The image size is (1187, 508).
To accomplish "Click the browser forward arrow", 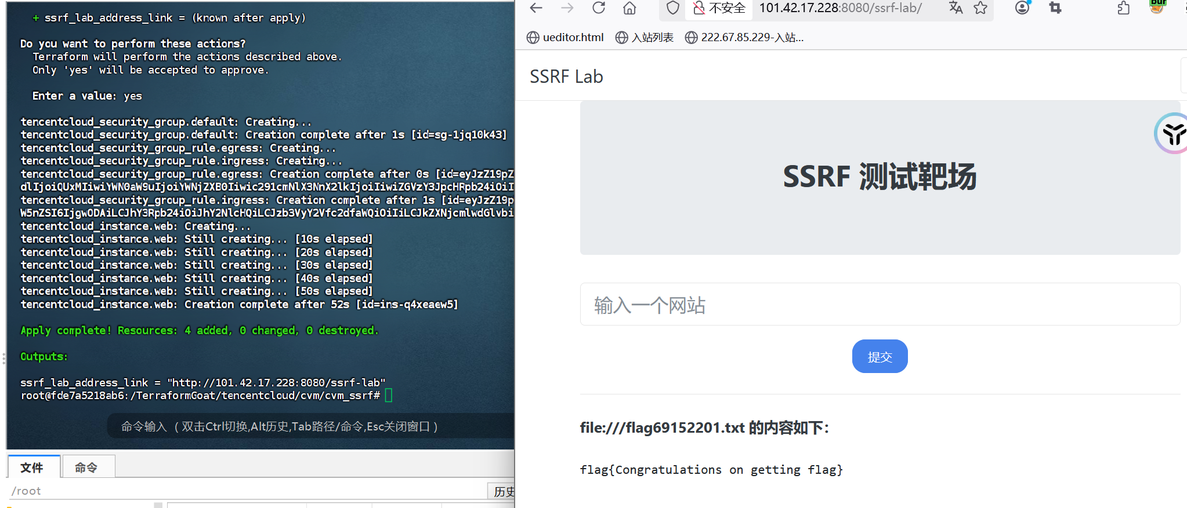I will [x=567, y=8].
